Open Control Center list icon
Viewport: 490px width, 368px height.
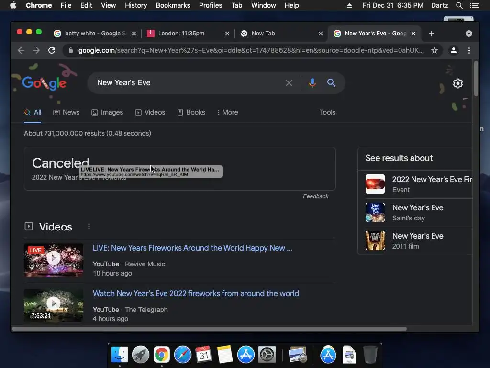[x=474, y=5]
